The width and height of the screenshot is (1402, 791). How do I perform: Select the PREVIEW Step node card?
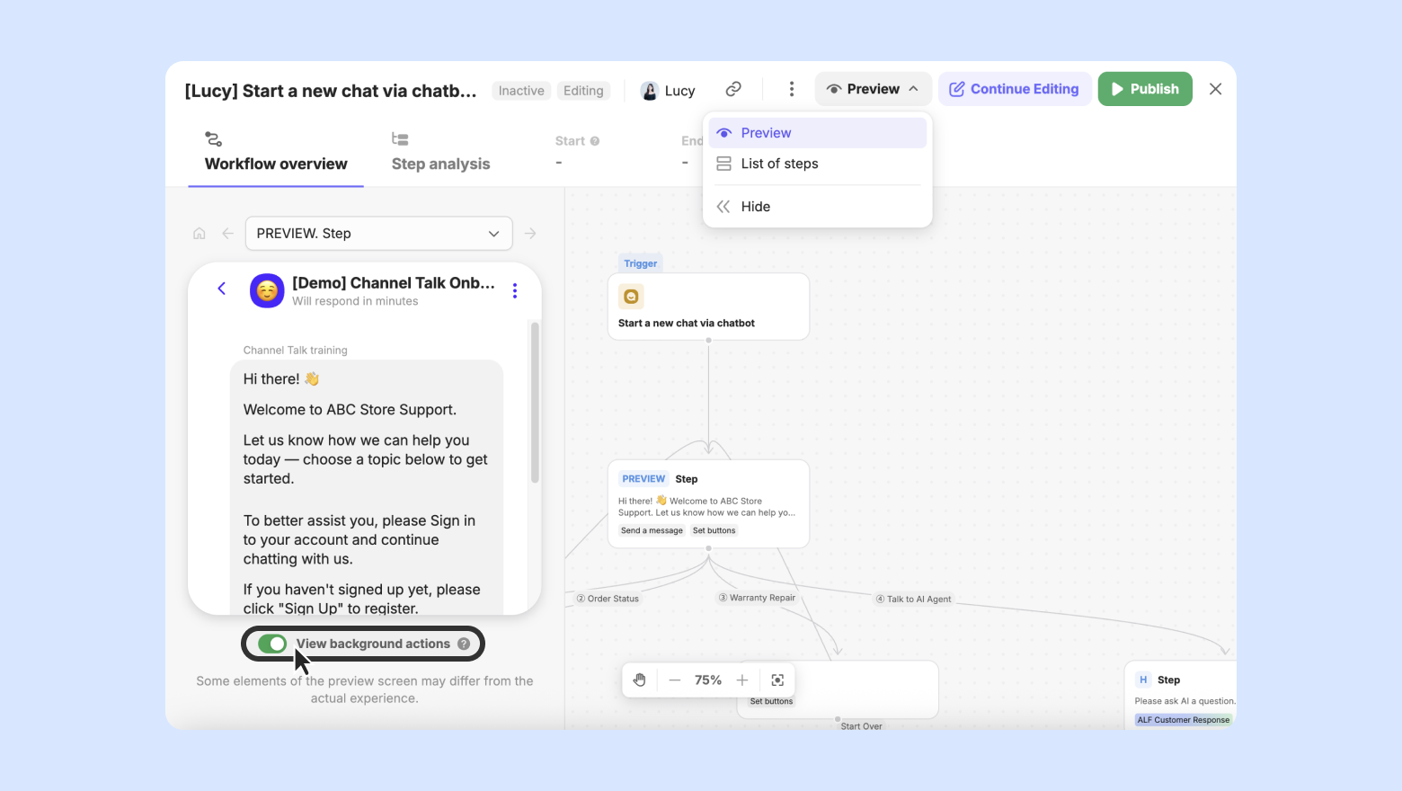point(708,504)
